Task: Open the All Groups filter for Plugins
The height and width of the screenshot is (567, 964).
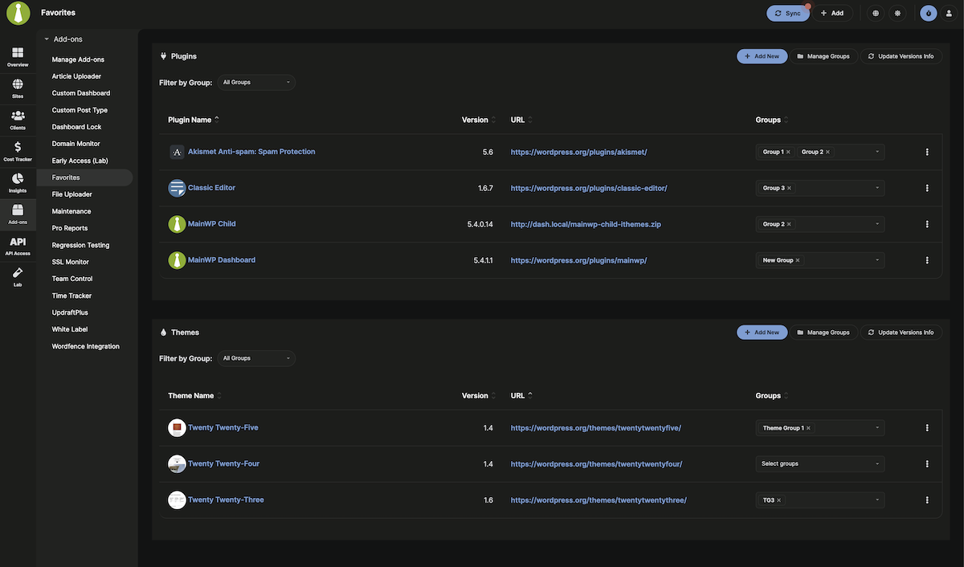Action: [x=255, y=81]
